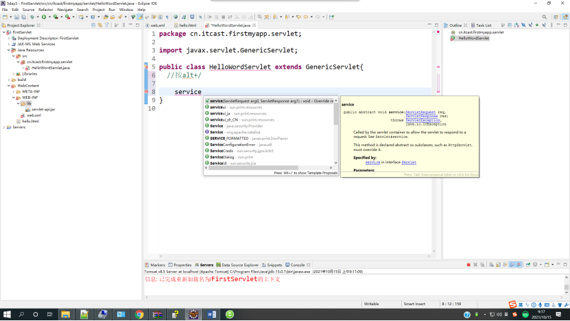570x321 pixels.
Task: Click the Pin Console icon
Action: pos(528,265)
